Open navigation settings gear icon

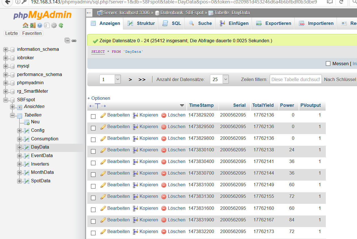[x=54, y=25]
